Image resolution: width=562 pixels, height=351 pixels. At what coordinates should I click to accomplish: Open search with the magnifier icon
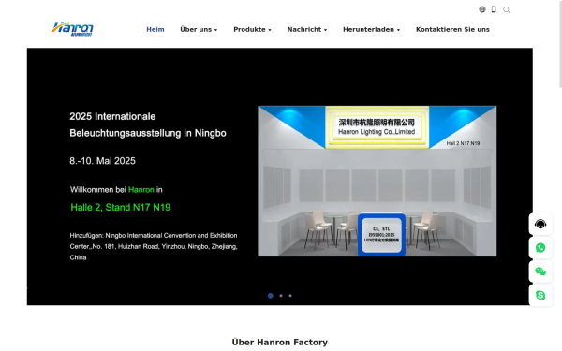tap(506, 9)
